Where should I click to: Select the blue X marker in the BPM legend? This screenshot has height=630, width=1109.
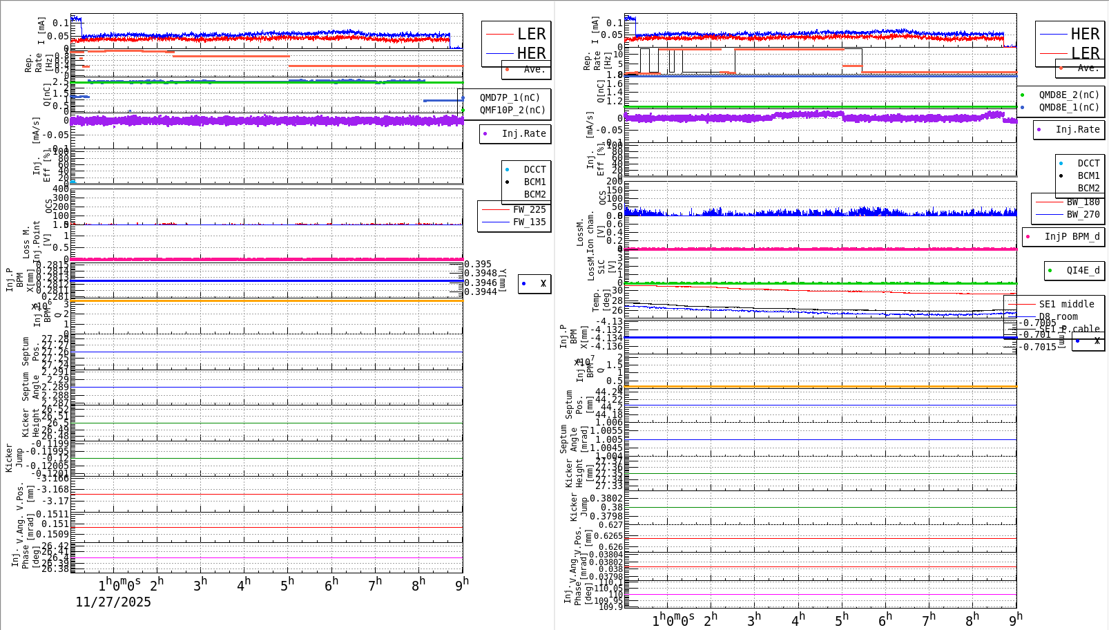point(523,284)
